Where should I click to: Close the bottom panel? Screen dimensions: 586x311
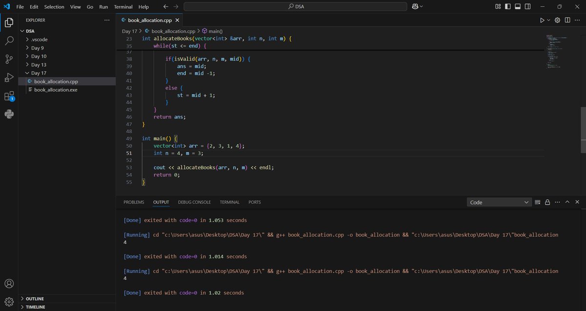577,202
